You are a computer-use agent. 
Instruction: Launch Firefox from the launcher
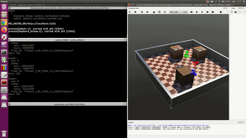(x=4, y=30)
